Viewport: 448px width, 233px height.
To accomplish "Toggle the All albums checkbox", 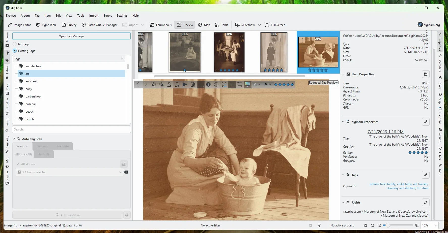I will pyautogui.click(x=18, y=164).
